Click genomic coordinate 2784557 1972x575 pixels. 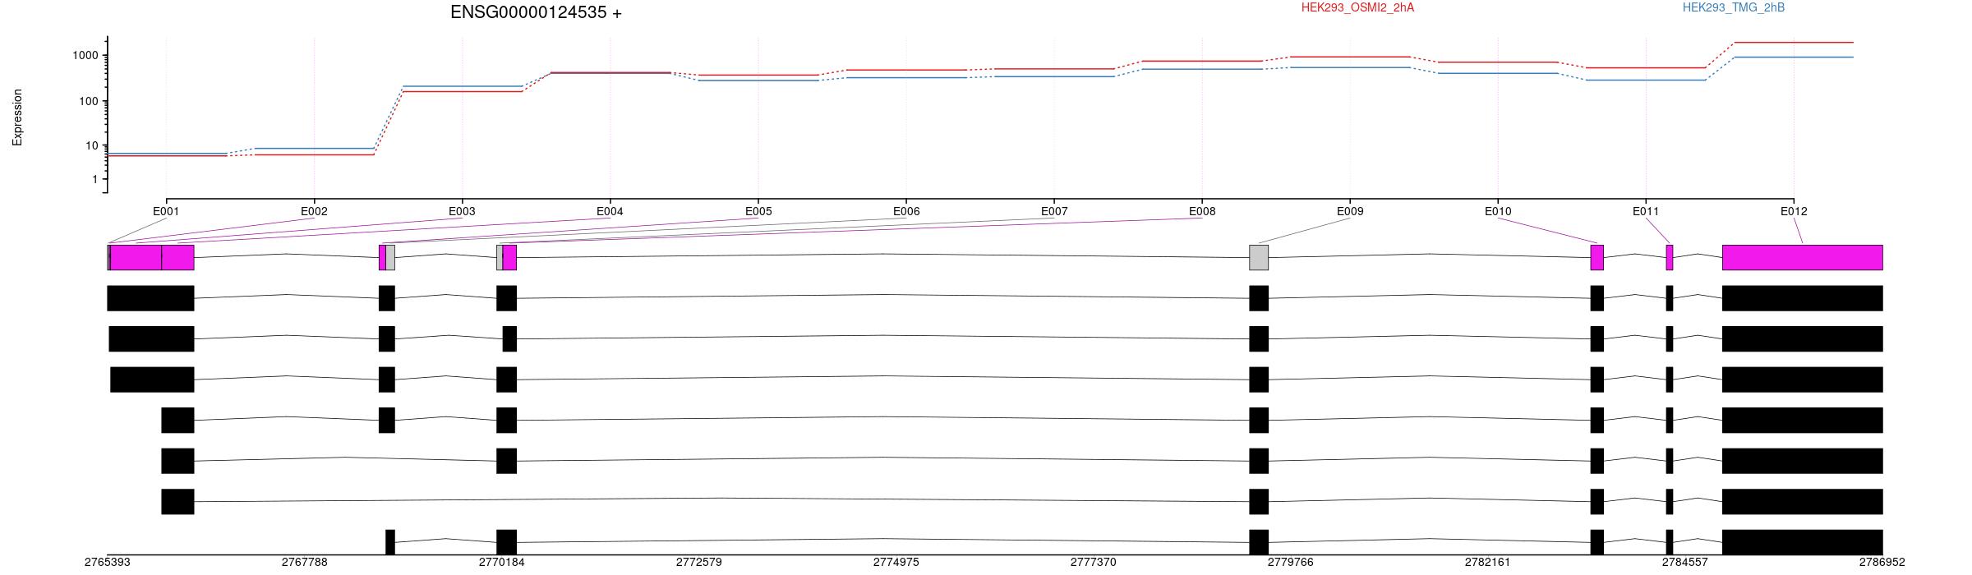1684,563
